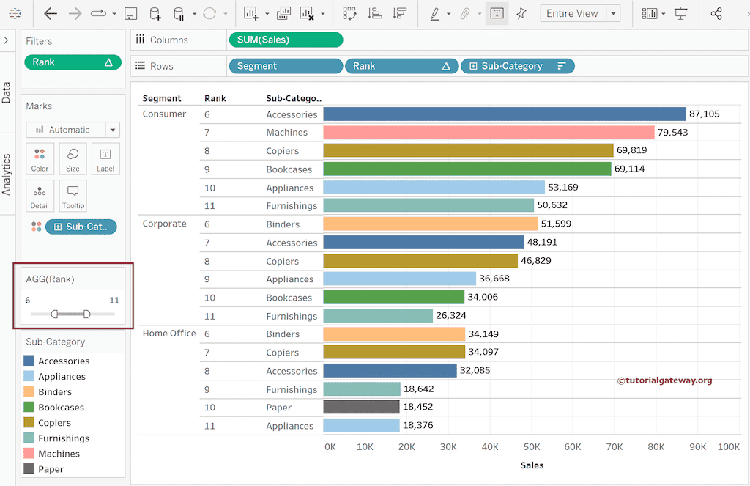This screenshot has width=750, height=486.
Task: Open the Analytics side tab
Action: pyautogui.click(x=7, y=174)
